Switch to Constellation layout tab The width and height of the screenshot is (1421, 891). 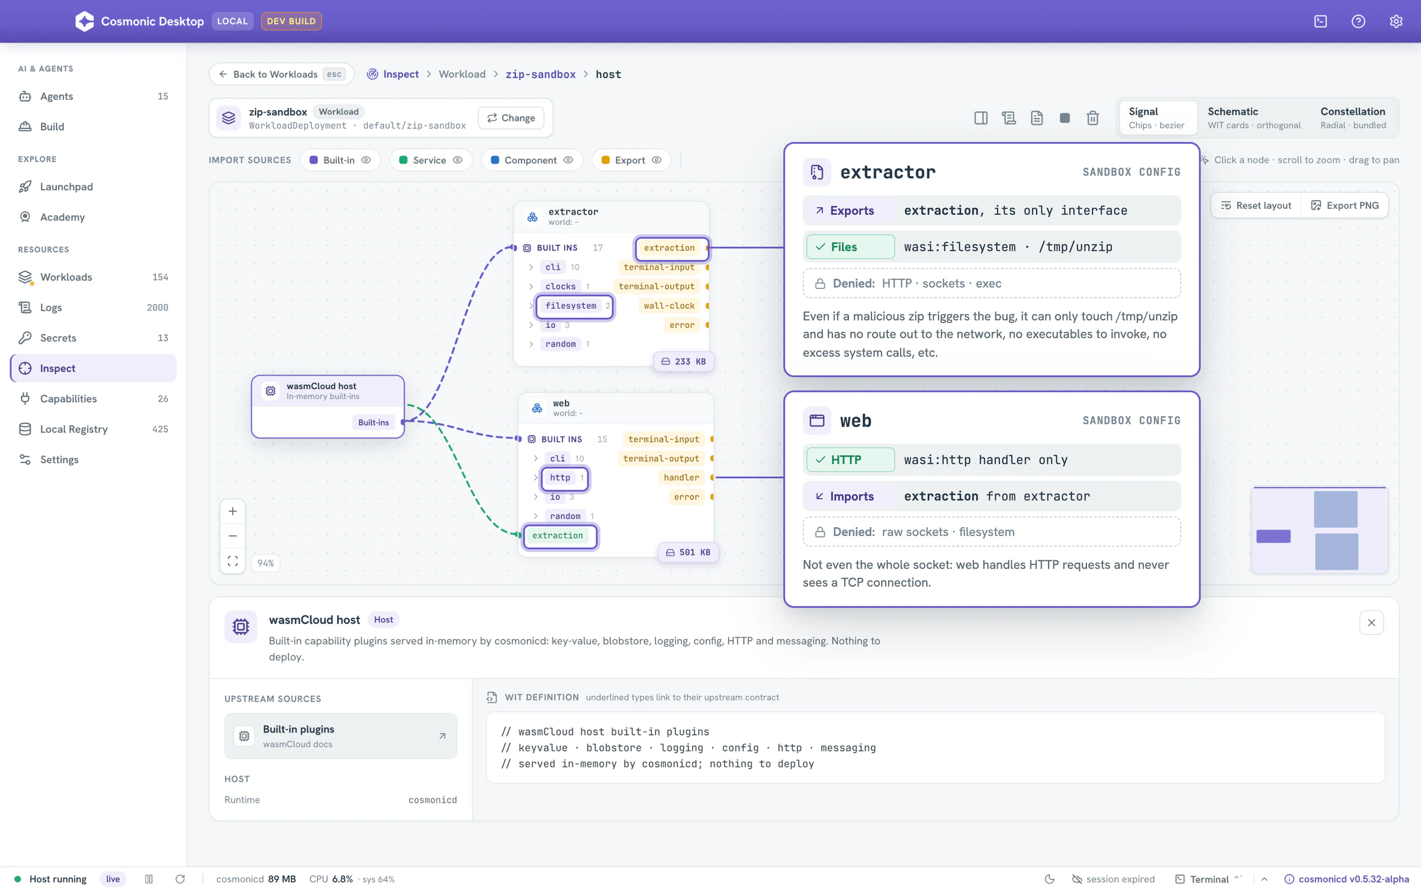click(x=1353, y=118)
